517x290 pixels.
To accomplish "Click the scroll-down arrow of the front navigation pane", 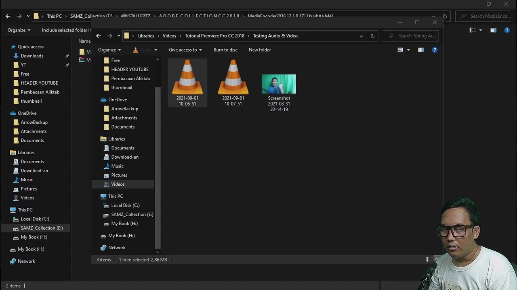I will click(x=158, y=252).
